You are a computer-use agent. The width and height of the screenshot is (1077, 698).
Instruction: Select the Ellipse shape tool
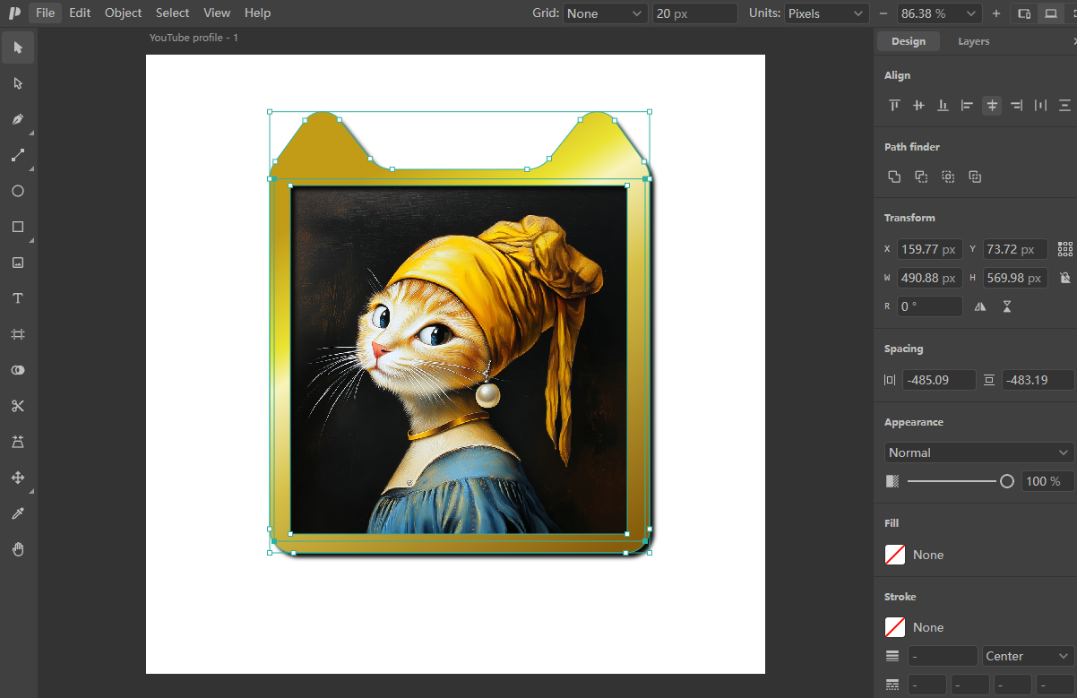pyautogui.click(x=18, y=191)
